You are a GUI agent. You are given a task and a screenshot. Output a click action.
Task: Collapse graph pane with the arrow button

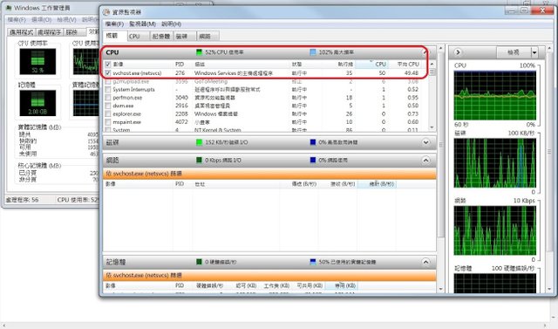pyautogui.click(x=458, y=52)
